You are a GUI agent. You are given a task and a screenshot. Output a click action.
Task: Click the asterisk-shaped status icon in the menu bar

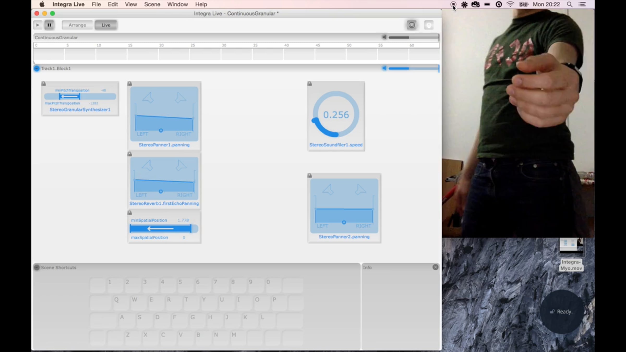click(464, 4)
